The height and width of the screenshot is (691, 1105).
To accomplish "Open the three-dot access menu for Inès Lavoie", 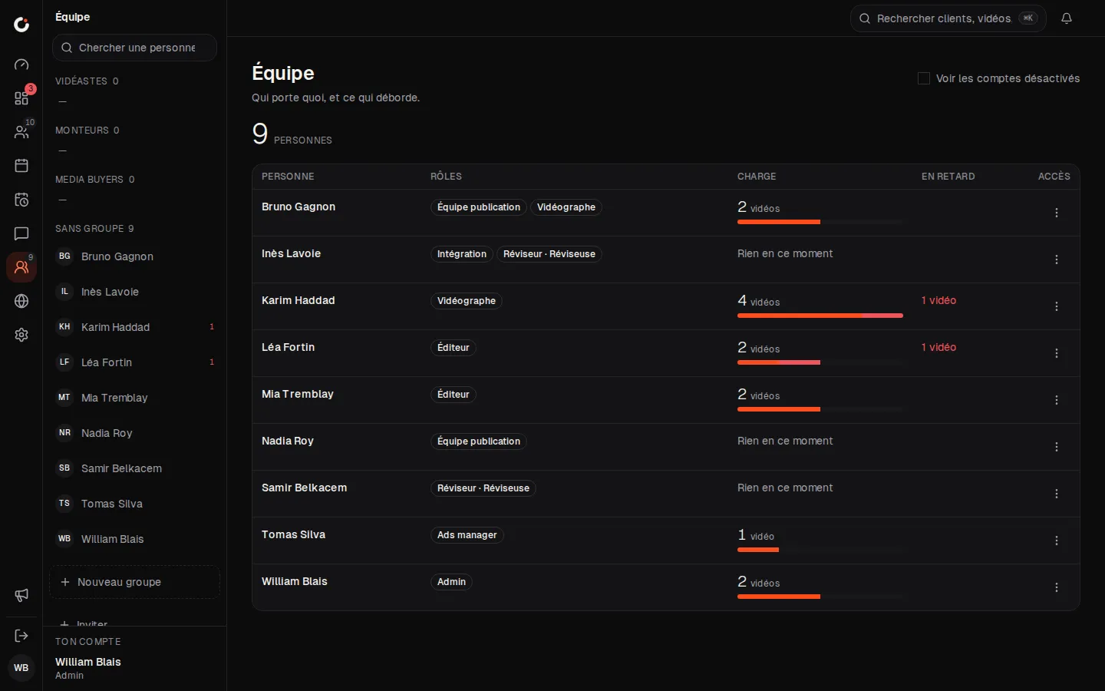I will point(1057,260).
